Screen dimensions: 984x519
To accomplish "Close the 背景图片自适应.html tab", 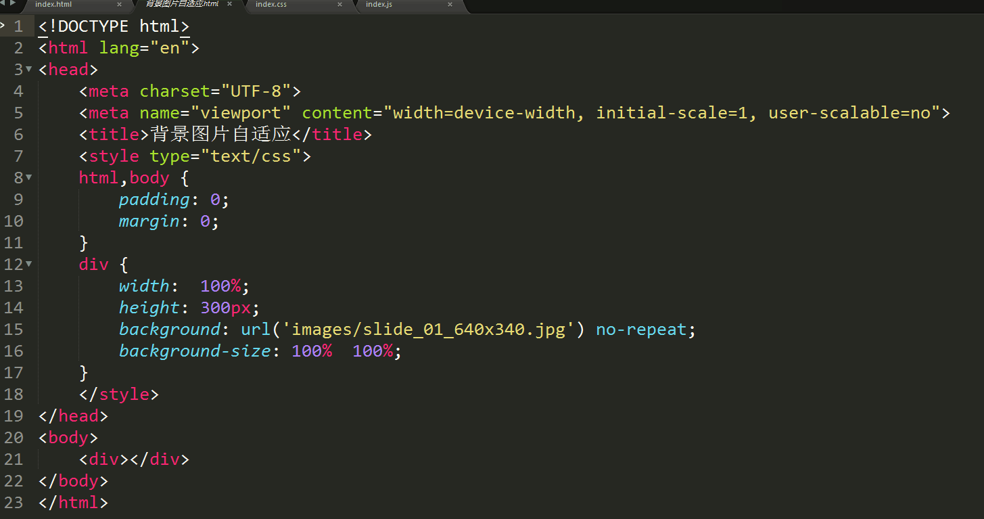I will click(x=229, y=5).
